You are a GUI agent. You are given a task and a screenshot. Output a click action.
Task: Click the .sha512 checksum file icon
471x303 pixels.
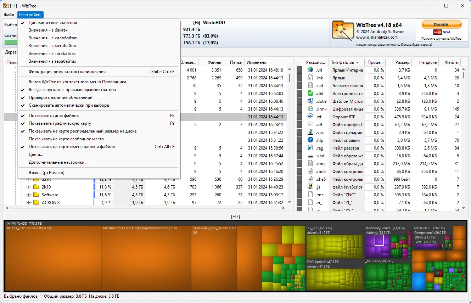pos(310,179)
